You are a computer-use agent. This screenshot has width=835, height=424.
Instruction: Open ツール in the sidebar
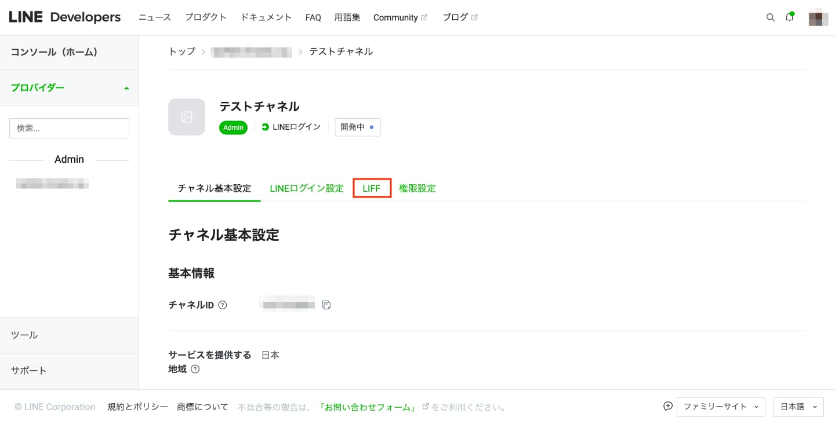coord(70,335)
